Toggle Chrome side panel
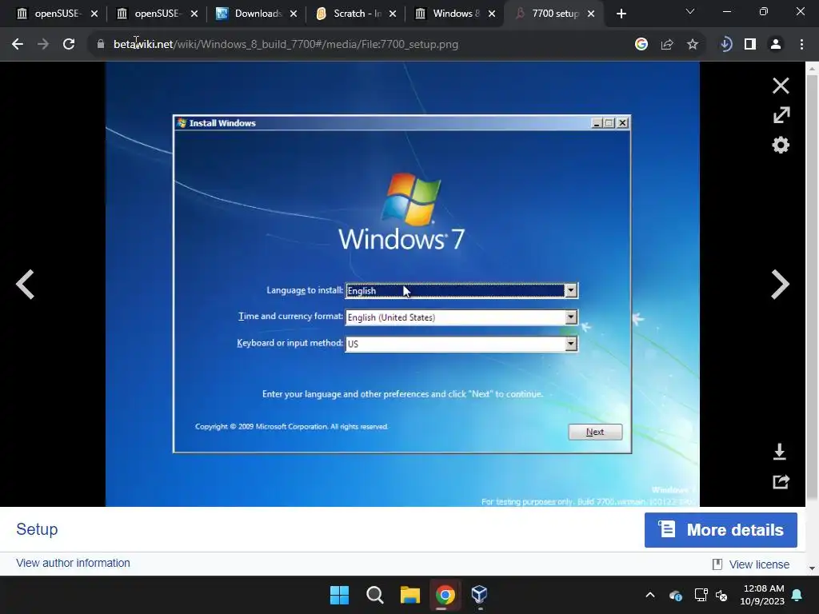819x614 pixels. (750, 45)
